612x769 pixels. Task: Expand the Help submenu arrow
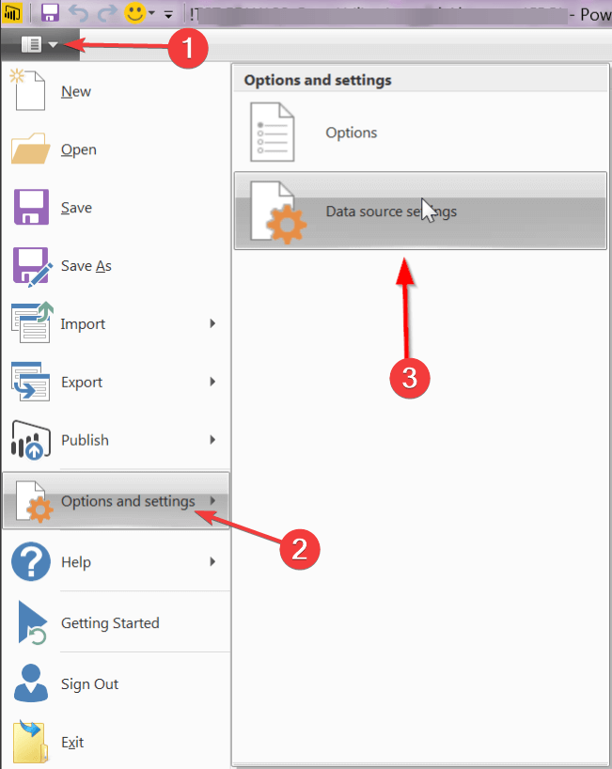tap(212, 561)
